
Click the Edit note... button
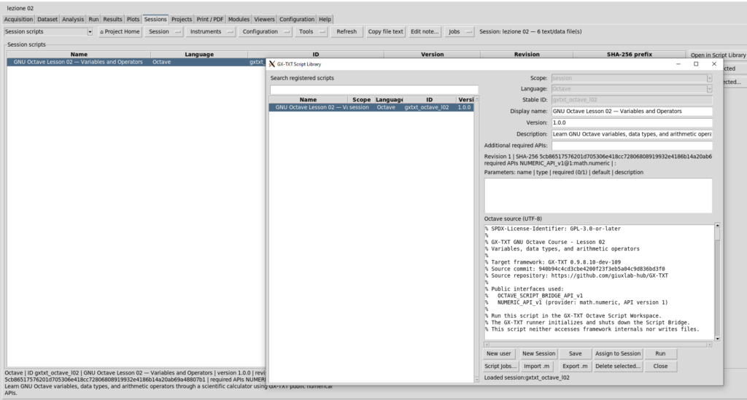(425, 32)
